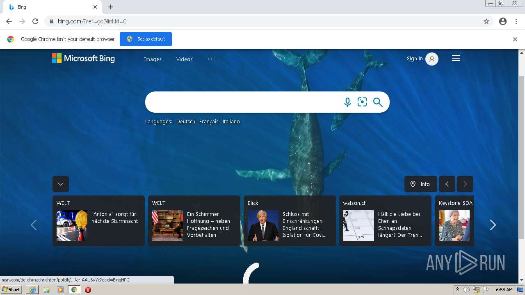Close the Bing tab
Screen dimensions: 525x295
[95, 7]
